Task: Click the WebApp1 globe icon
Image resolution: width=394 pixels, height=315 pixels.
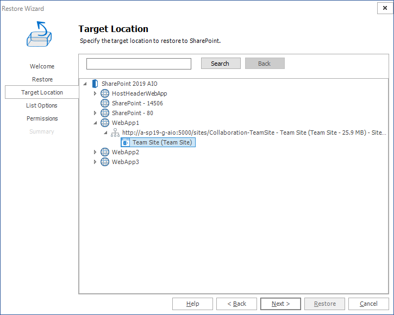Action: pyautogui.click(x=105, y=123)
